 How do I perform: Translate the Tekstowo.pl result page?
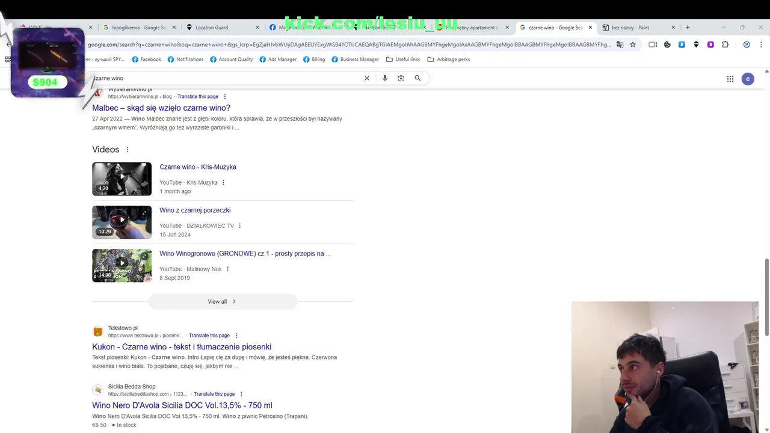tap(209, 336)
